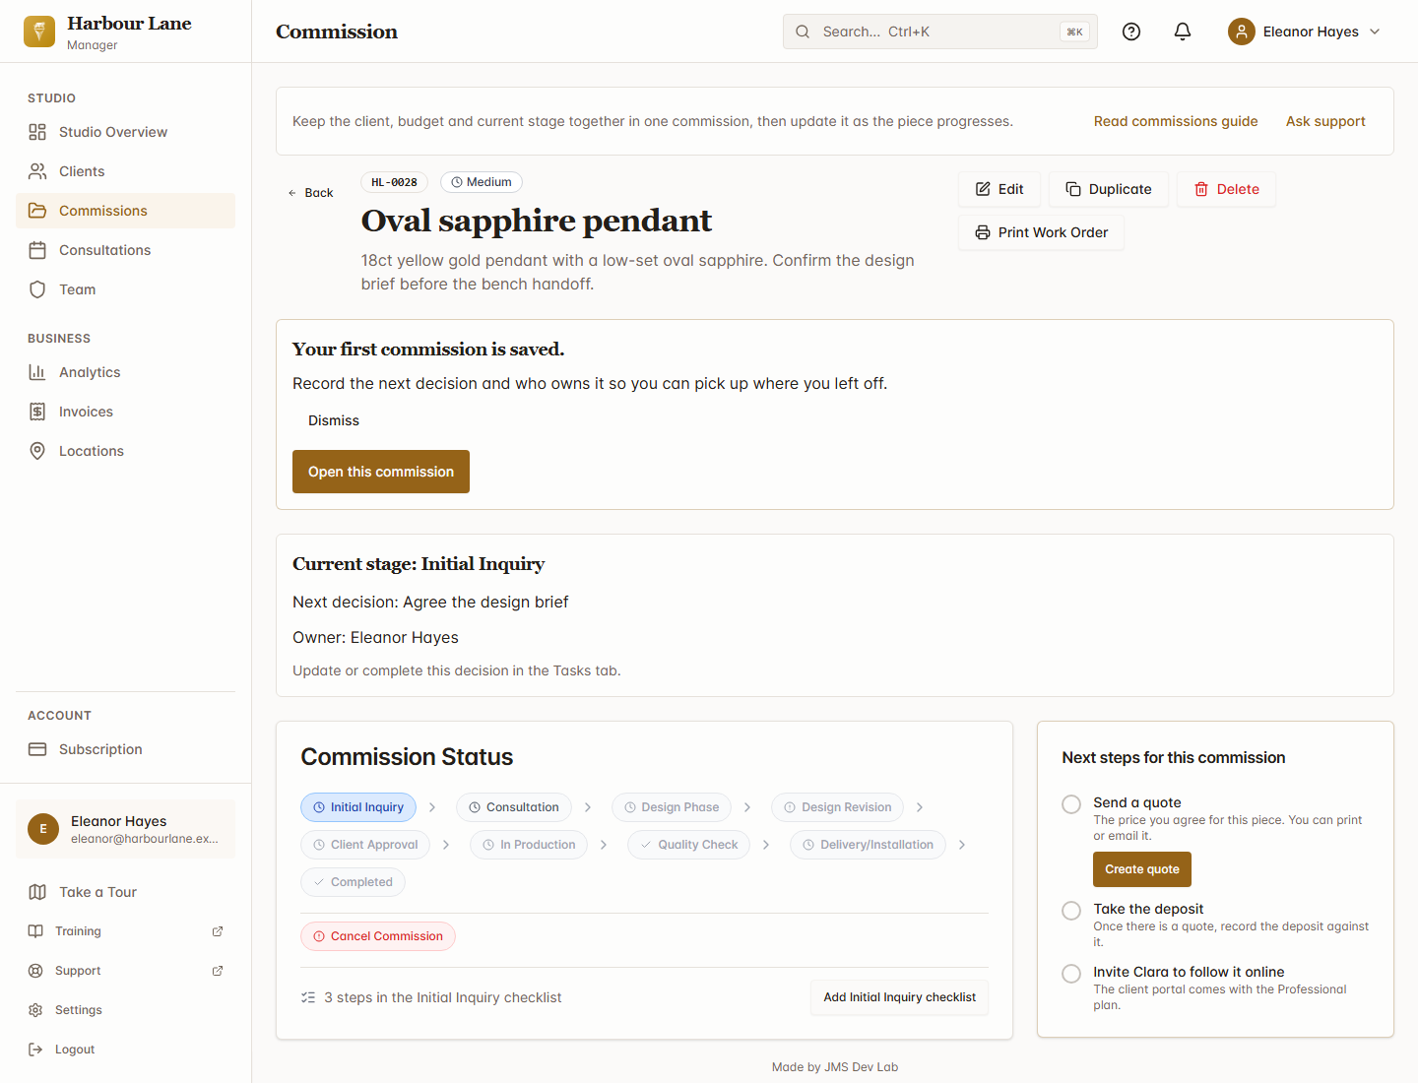Image resolution: width=1418 pixels, height=1083 pixels.
Task: Click the Edit button
Action: click(999, 189)
